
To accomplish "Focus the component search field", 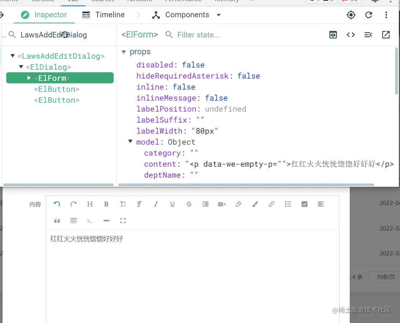I will click(x=54, y=35).
